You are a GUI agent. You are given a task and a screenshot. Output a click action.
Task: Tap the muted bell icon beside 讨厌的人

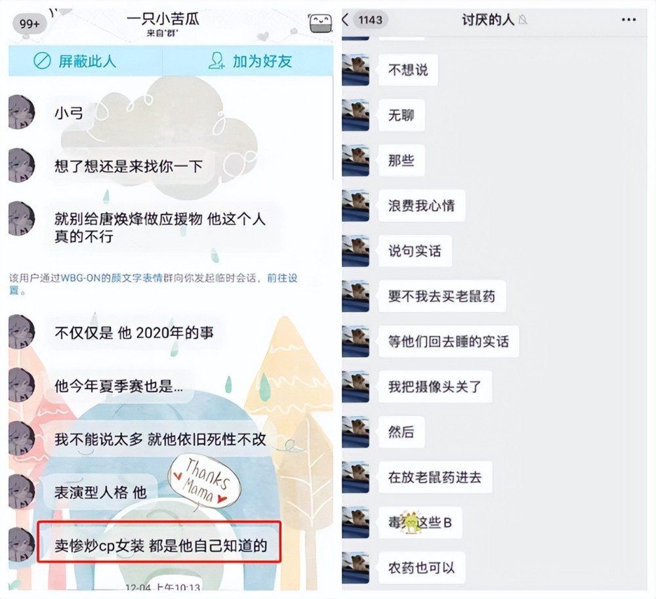coord(523,20)
